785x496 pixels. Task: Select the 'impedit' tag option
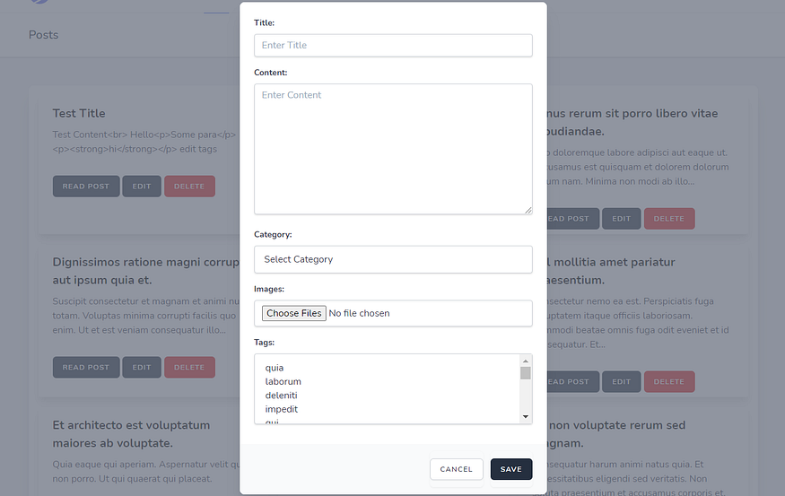[x=282, y=409]
